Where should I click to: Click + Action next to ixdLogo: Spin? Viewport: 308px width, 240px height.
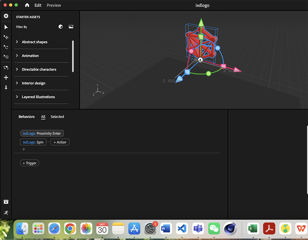click(60, 142)
